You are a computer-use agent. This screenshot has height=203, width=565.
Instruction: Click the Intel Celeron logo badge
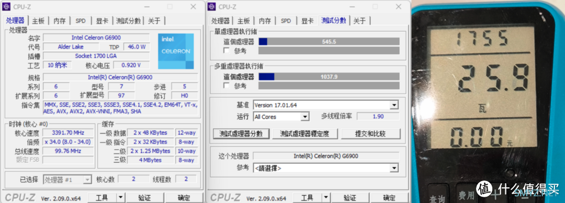coord(176,51)
